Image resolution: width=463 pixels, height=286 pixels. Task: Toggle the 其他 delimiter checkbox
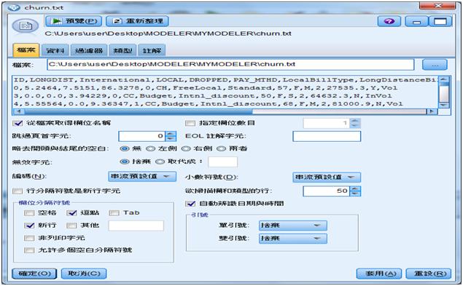(71, 226)
